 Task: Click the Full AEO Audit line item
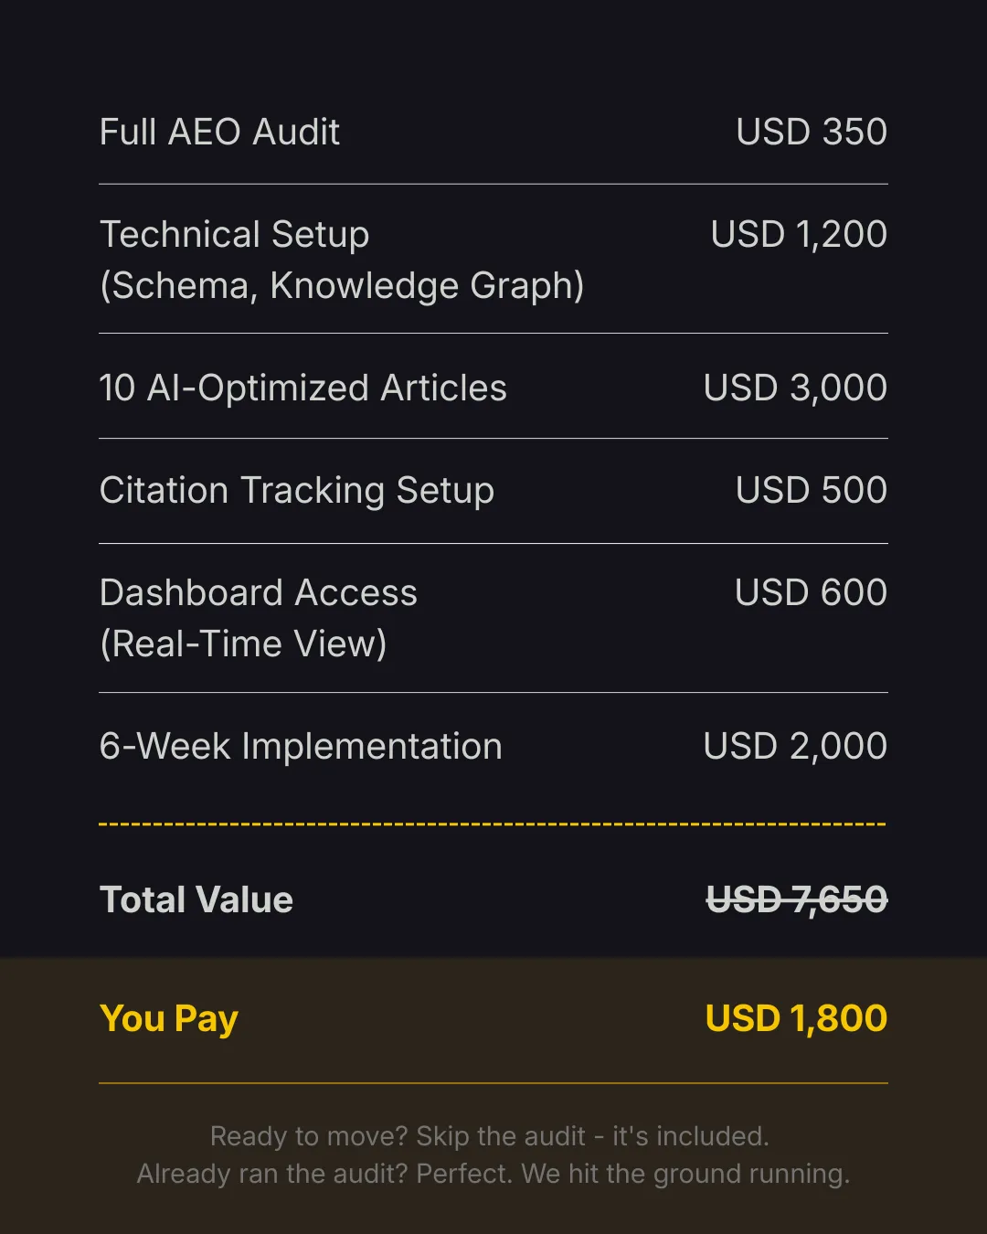pyautogui.click(x=219, y=133)
